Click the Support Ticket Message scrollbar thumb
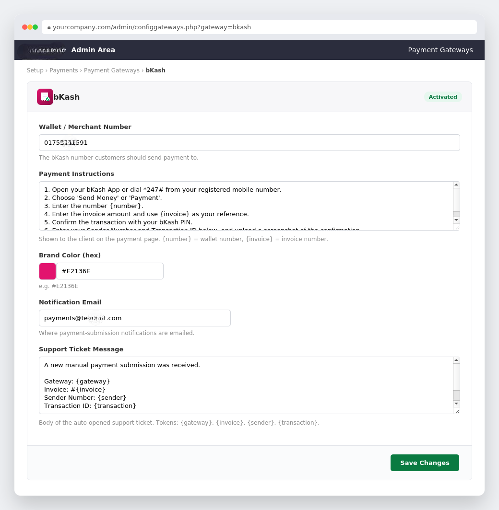This screenshot has height=510, width=499. [x=456, y=395]
